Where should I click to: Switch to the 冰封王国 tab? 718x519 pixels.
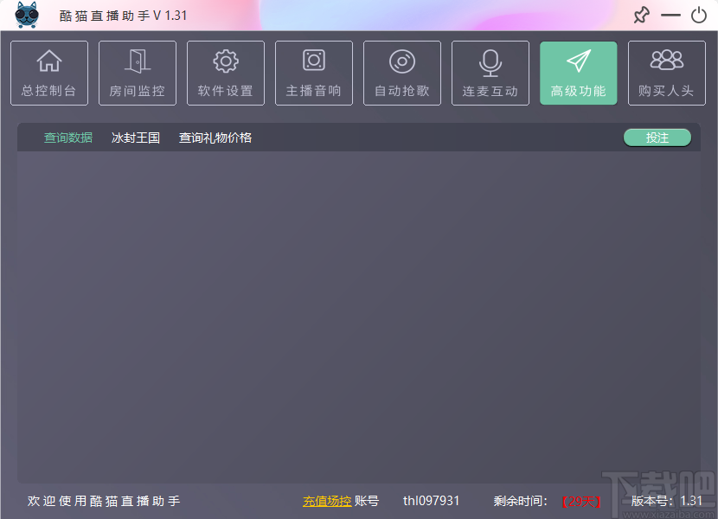click(x=135, y=137)
